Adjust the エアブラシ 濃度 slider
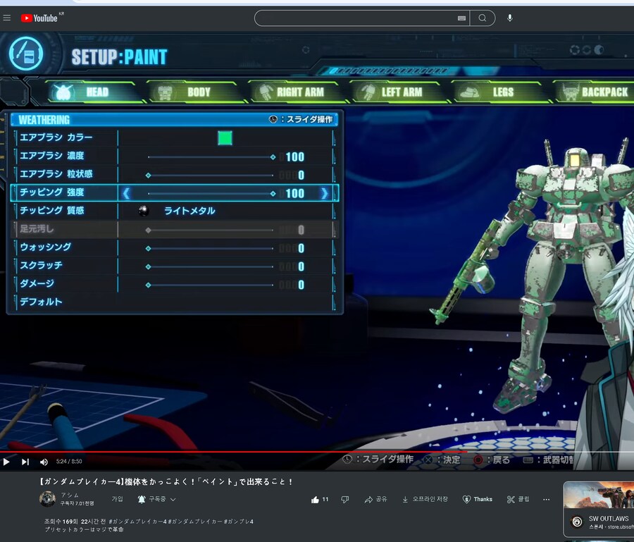The width and height of the screenshot is (634, 542). [x=211, y=157]
